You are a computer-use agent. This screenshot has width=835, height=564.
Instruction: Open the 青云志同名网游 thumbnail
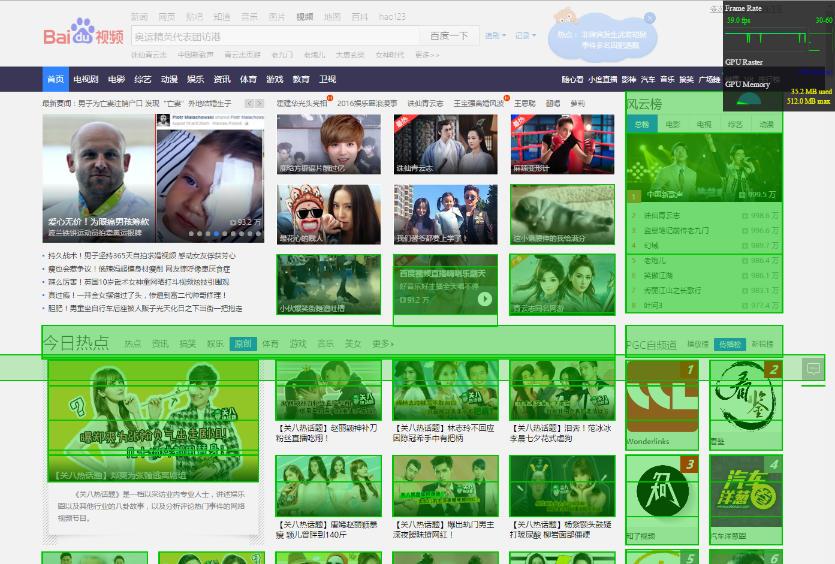[562, 284]
